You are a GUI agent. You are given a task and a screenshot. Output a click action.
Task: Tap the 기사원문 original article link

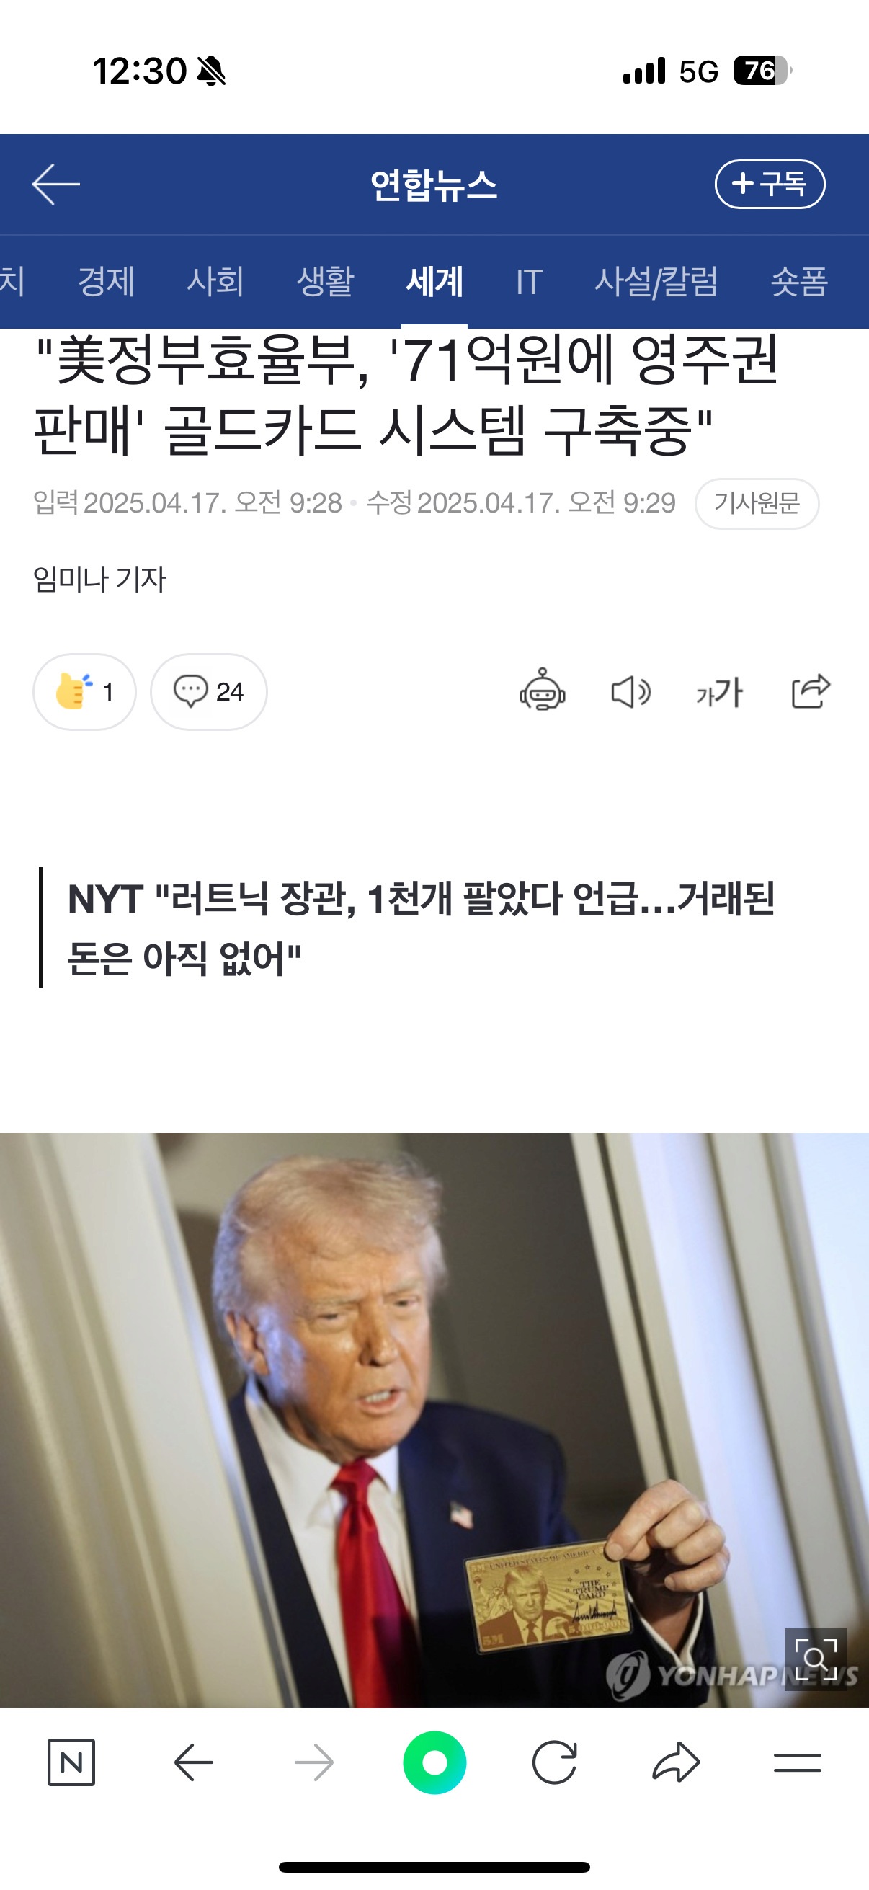[x=757, y=503]
